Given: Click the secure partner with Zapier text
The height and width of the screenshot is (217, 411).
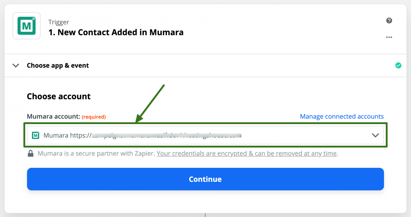Looking at the screenshot, I should (x=96, y=153).
